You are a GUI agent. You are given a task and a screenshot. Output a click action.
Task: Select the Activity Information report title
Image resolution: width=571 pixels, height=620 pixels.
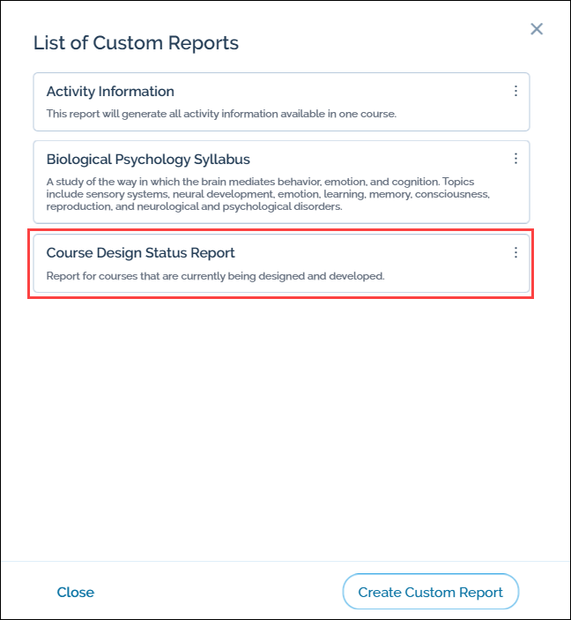pos(110,92)
